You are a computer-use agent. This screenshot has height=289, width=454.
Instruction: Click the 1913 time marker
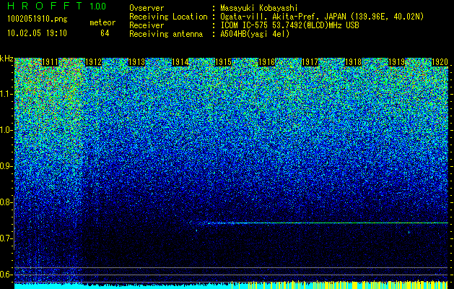coord(136,62)
